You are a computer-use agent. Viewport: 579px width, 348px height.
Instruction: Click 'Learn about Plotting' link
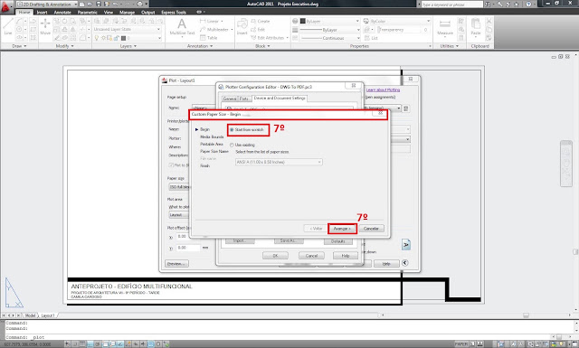click(x=383, y=90)
